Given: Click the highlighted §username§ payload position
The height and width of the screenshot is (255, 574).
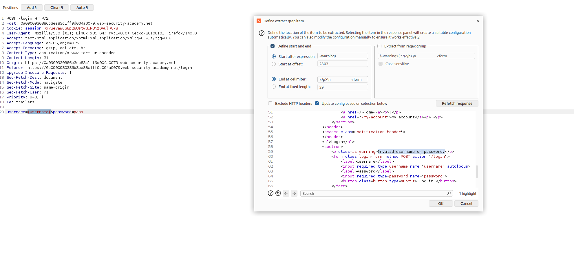Looking at the screenshot, I should click(x=39, y=112).
